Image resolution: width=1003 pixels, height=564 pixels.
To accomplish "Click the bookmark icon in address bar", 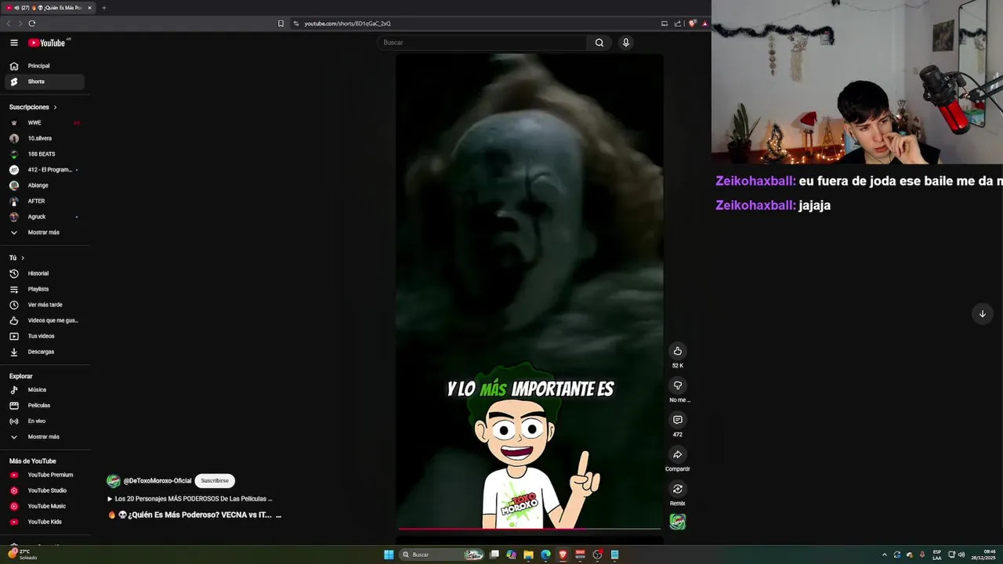I will pos(281,23).
